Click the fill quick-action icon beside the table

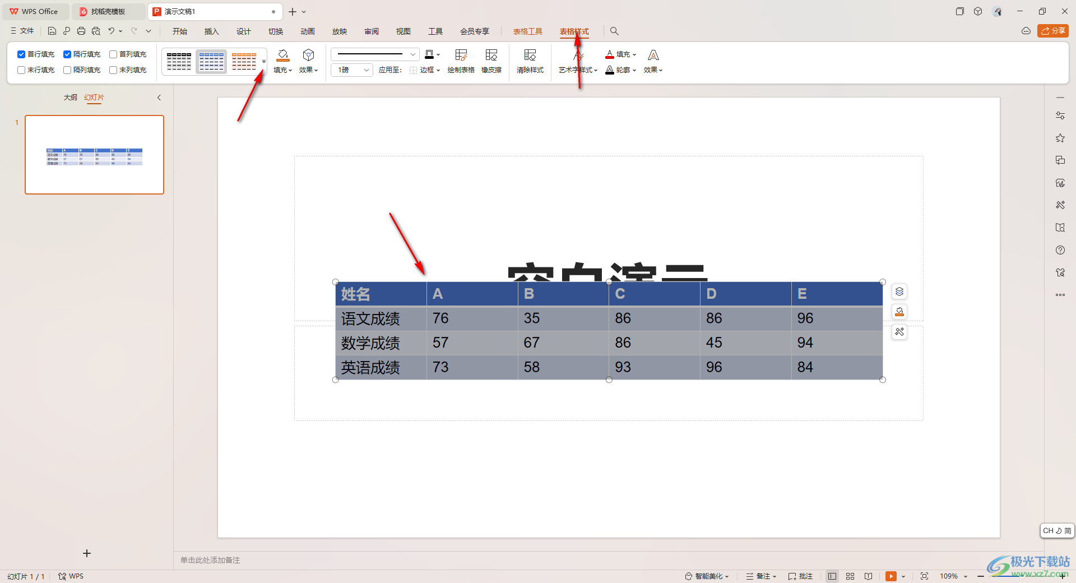pyautogui.click(x=899, y=312)
